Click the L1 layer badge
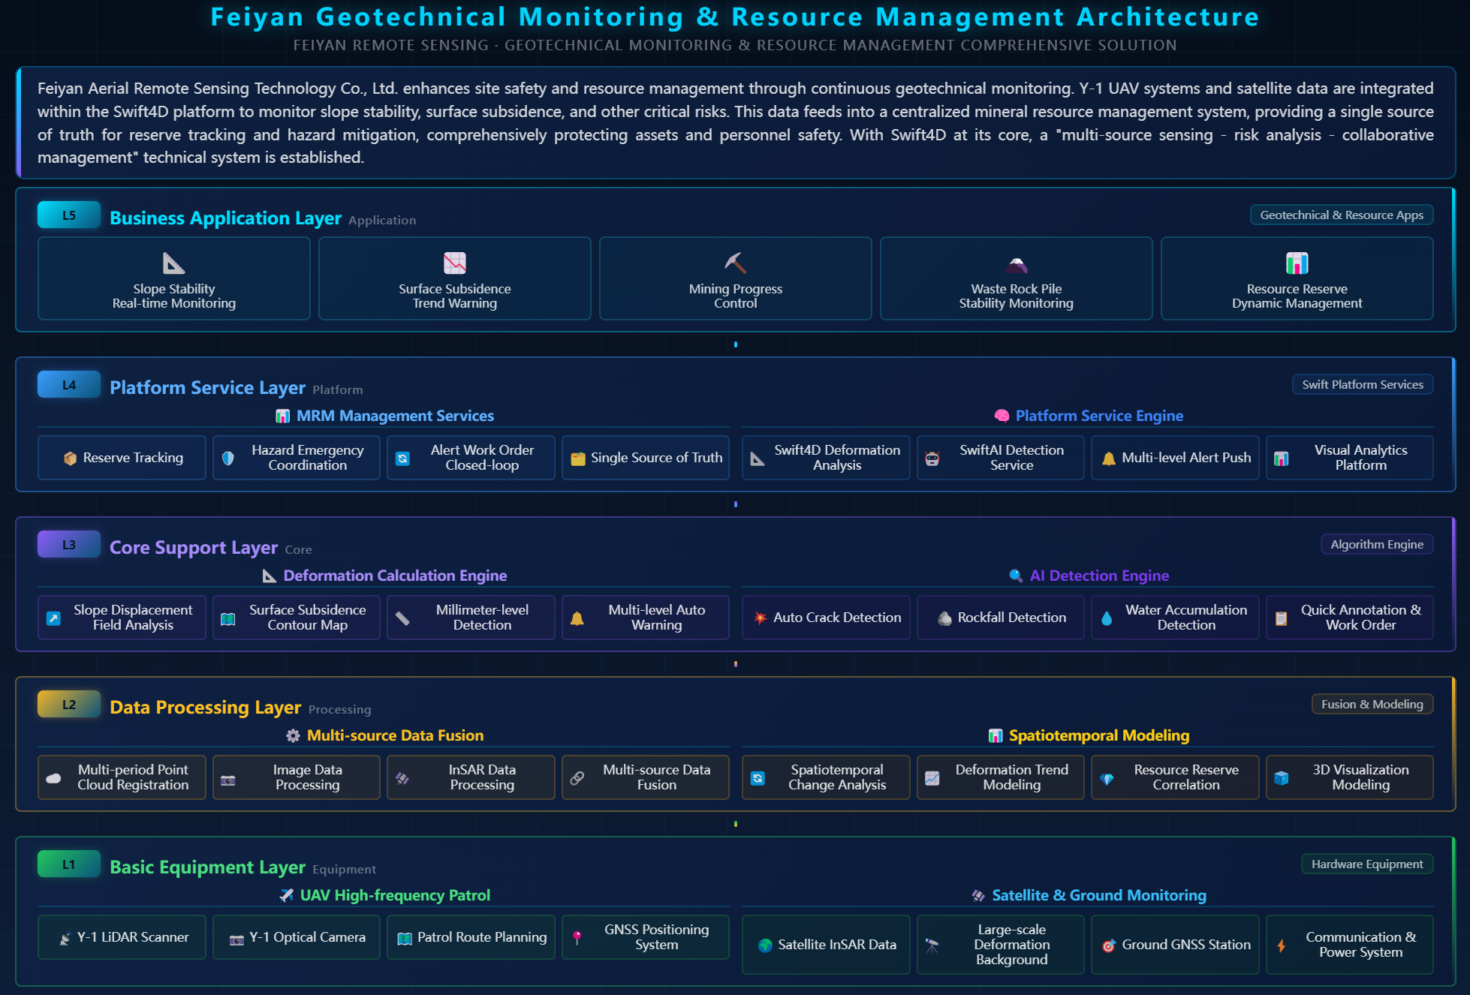Viewport: 1470px width, 995px height. pos(69,864)
